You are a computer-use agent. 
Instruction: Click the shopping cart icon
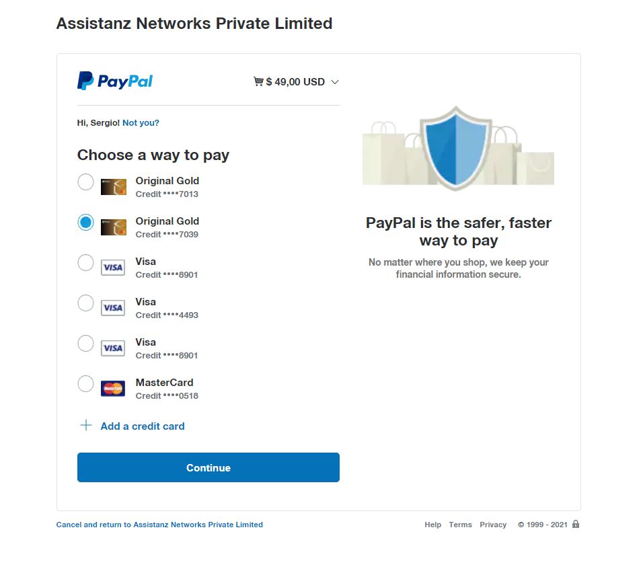click(258, 82)
